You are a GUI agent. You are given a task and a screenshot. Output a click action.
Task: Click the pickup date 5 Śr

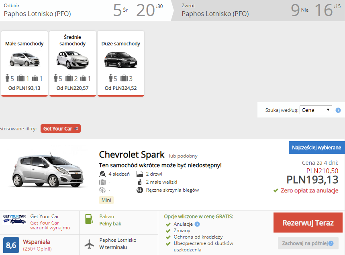tap(120, 10)
